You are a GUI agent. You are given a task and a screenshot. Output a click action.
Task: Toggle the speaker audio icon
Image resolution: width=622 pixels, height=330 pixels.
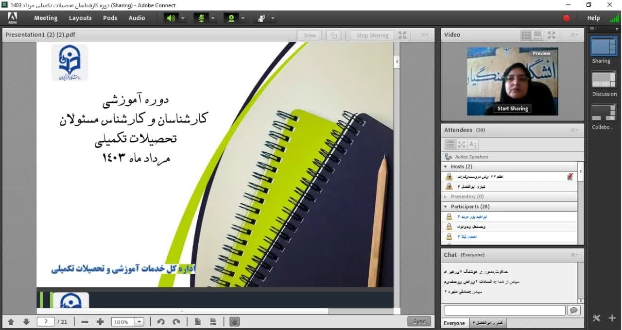click(x=171, y=18)
